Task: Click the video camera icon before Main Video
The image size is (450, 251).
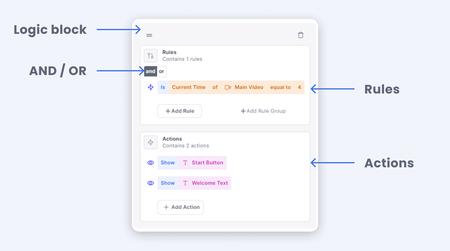Action: coord(228,87)
